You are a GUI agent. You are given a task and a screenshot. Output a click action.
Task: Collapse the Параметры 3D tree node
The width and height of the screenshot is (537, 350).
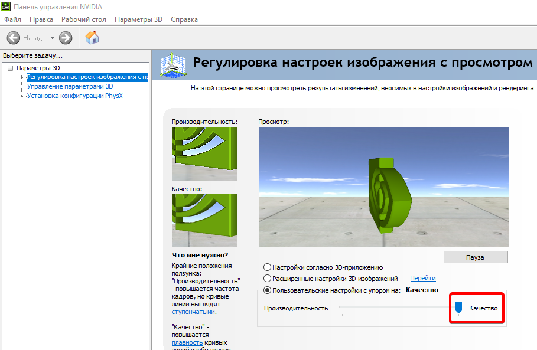pos(10,68)
